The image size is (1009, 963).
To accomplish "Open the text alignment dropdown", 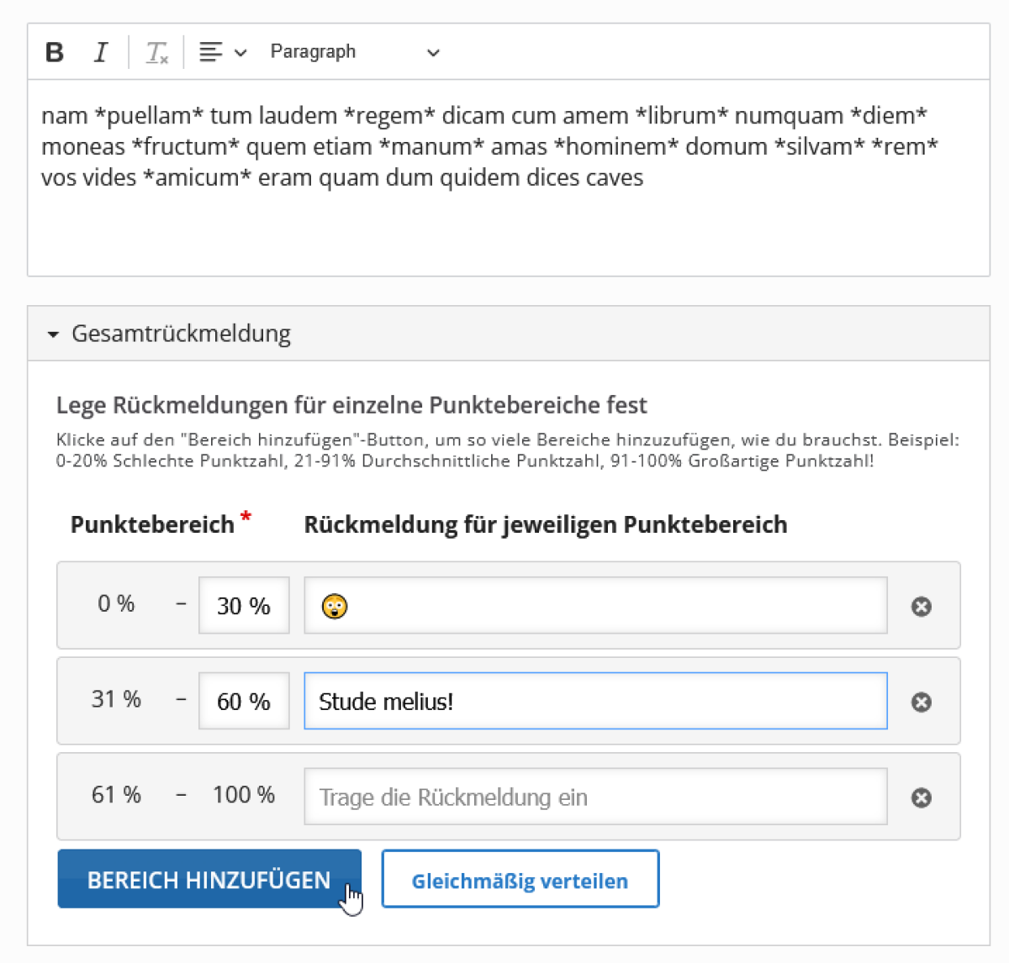I will point(222,52).
